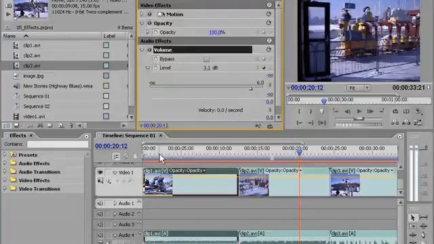
Task: Step forward one frame in Program monitor
Action: pos(370,111)
